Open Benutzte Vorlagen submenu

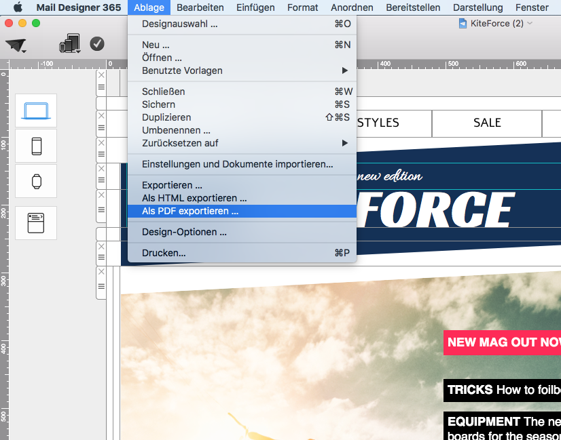(242, 71)
